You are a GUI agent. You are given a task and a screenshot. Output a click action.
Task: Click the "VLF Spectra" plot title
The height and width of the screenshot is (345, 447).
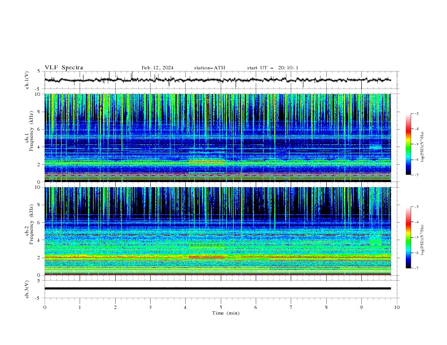pyautogui.click(x=64, y=68)
